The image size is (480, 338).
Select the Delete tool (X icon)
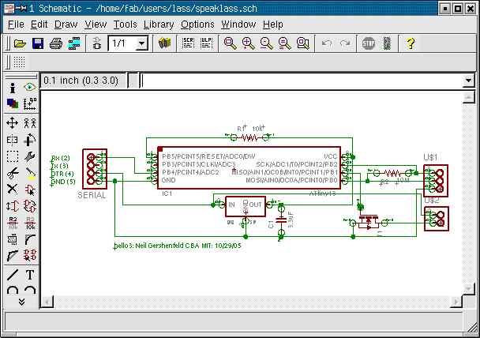pos(13,189)
